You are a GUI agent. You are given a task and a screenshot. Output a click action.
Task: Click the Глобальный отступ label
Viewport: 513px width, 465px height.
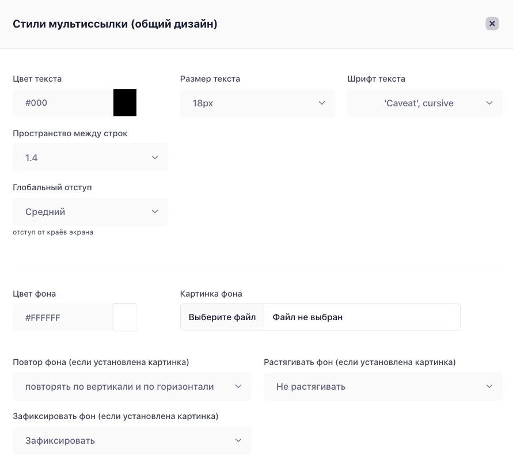click(52, 187)
